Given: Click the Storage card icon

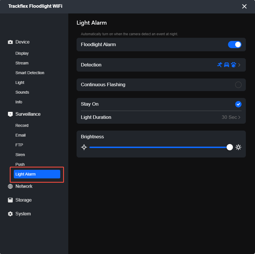Looking at the screenshot, I should click(x=10, y=200).
